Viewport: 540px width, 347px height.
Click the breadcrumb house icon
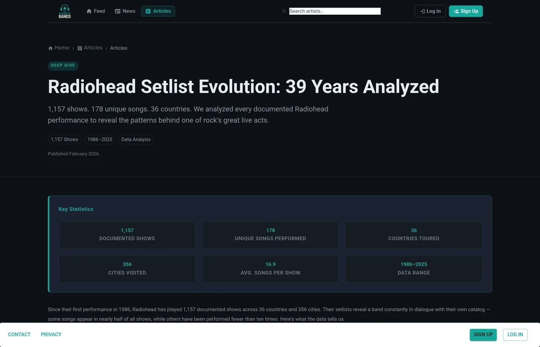point(51,48)
